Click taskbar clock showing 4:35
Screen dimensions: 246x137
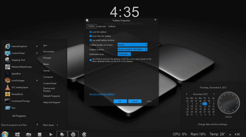click(x=237, y=134)
